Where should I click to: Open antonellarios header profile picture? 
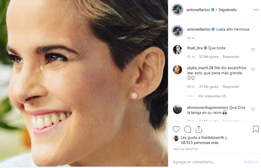point(177,10)
